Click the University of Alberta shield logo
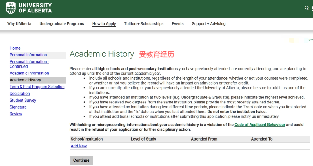This screenshot has height=166, width=313. tap(11, 8)
